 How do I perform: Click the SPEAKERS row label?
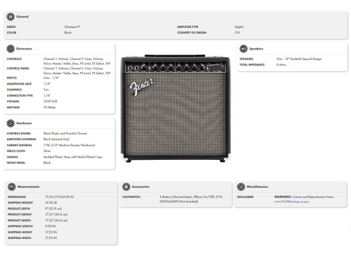[x=246, y=59]
